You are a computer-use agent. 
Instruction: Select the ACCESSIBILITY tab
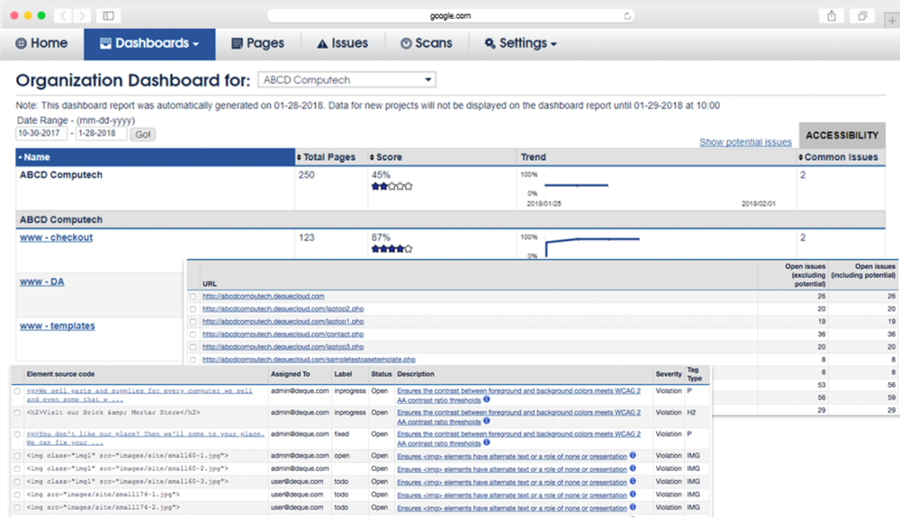[841, 135]
